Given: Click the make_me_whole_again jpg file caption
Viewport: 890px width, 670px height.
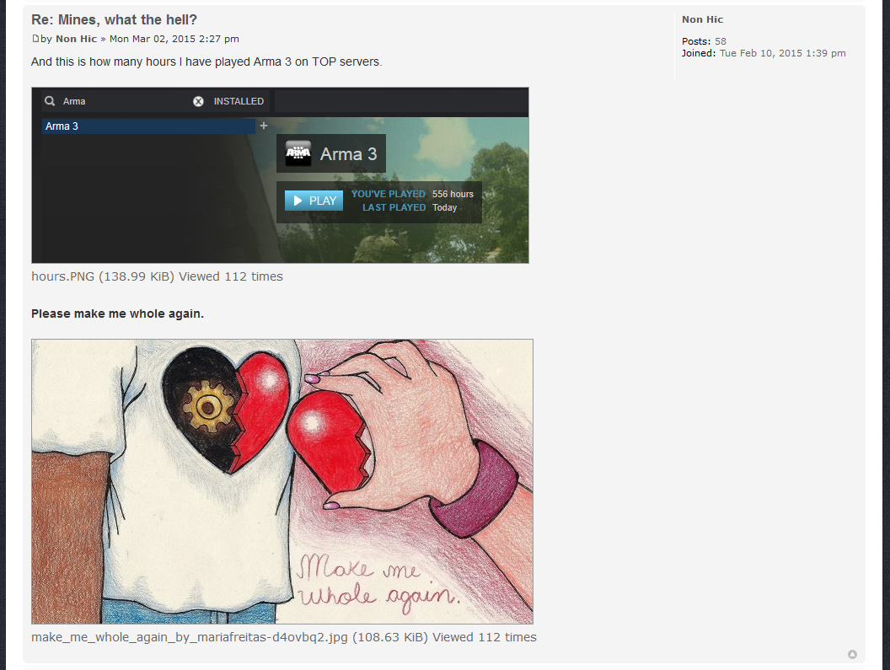Looking at the screenshot, I should click(284, 637).
